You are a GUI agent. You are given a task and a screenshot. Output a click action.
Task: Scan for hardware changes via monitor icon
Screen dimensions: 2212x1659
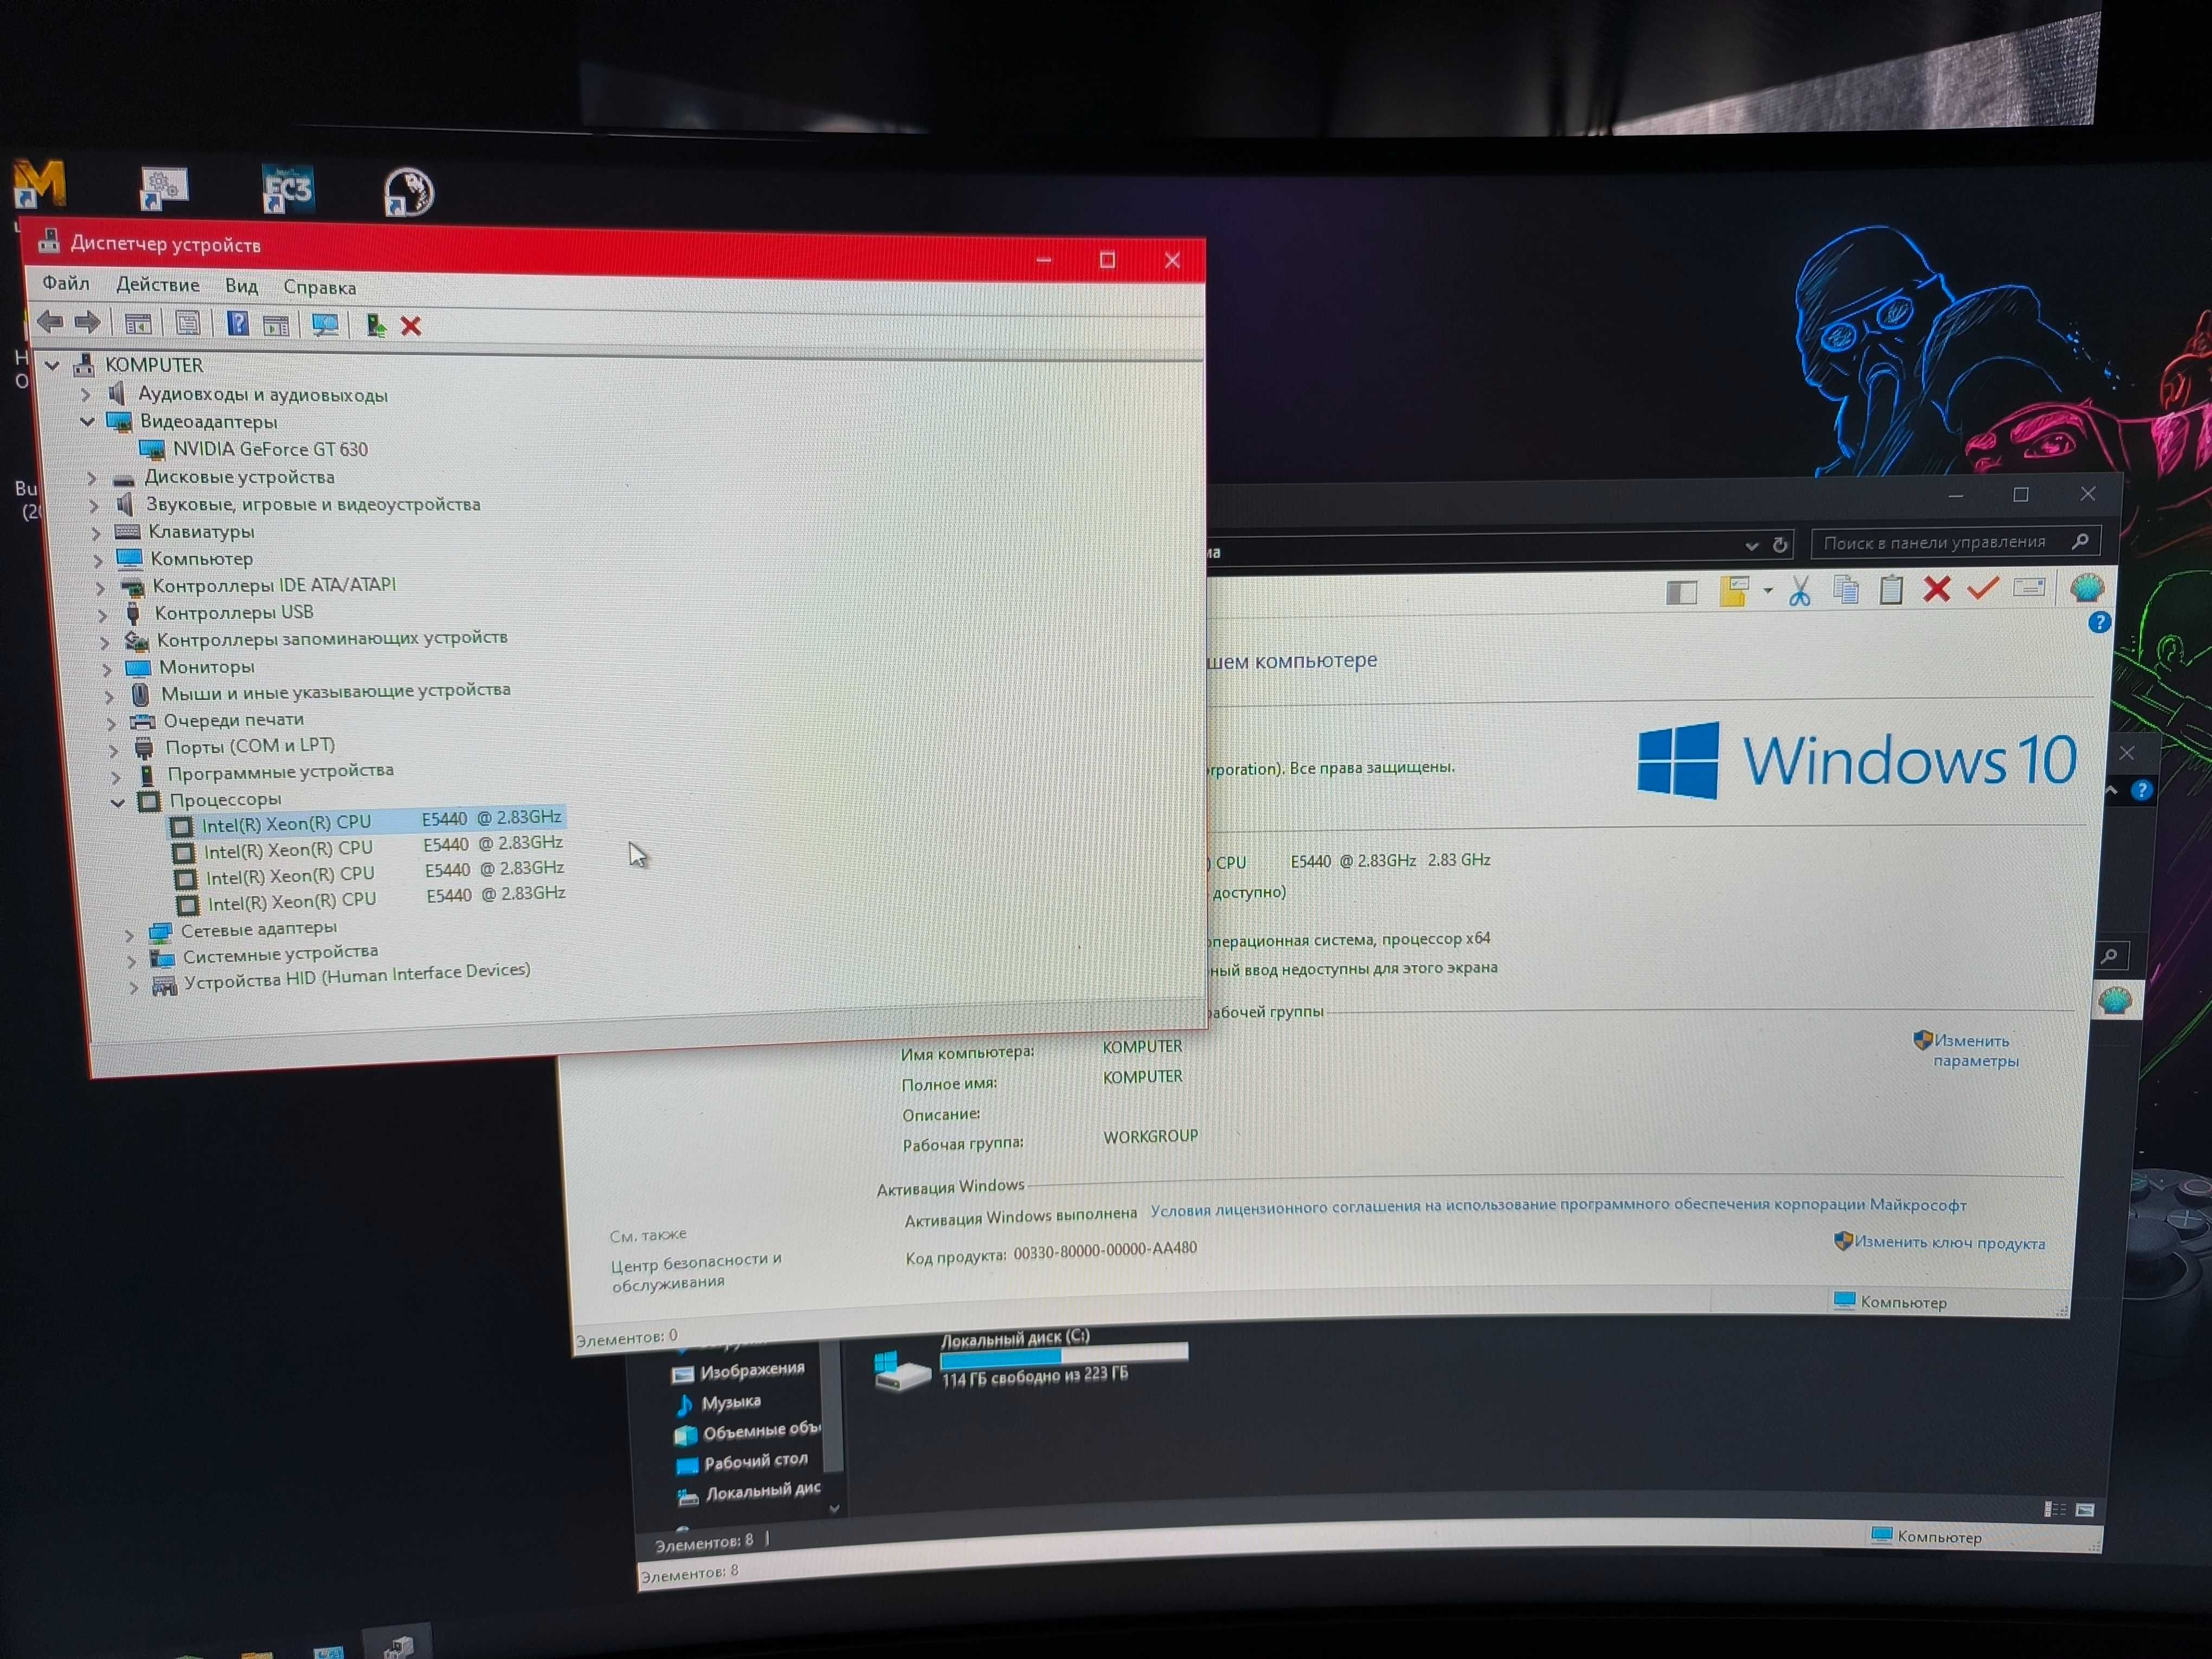pyautogui.click(x=326, y=325)
